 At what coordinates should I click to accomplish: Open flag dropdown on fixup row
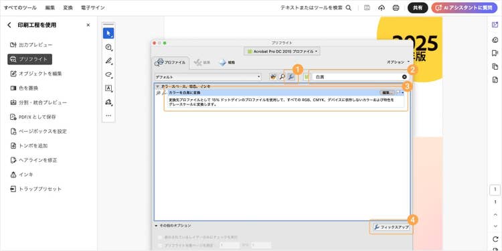[400, 93]
